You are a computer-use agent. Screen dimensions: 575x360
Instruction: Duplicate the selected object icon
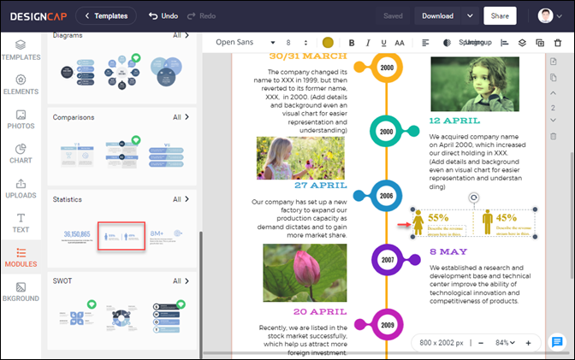click(x=540, y=43)
